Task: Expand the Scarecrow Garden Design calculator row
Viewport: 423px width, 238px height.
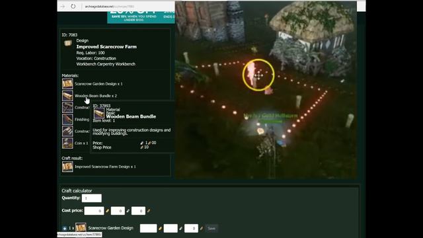Action: point(65,228)
